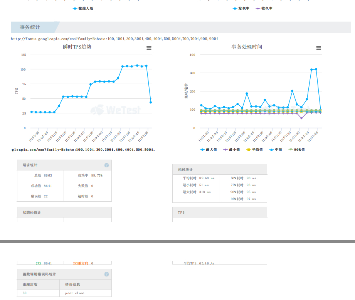Click the 事务处理时间 chart title
This screenshot has width=355, height=300.
[x=247, y=47]
